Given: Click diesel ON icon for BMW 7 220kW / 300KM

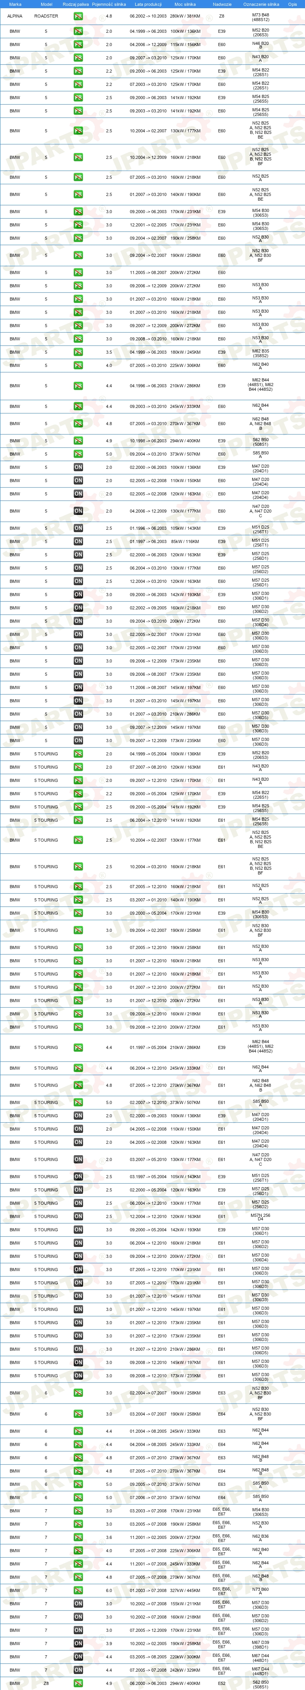Looking at the screenshot, I should point(78,1656).
